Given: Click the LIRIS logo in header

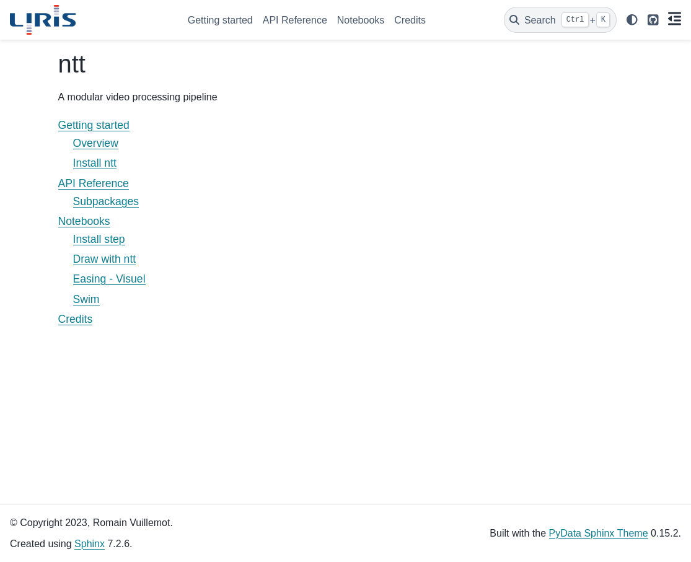Looking at the screenshot, I should [x=43, y=20].
